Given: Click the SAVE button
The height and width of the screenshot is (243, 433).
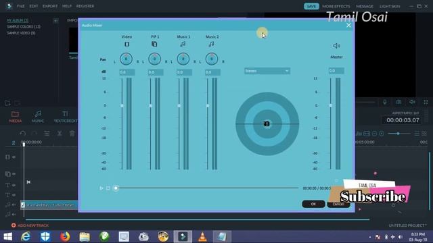Looking at the screenshot, I should (x=311, y=6).
